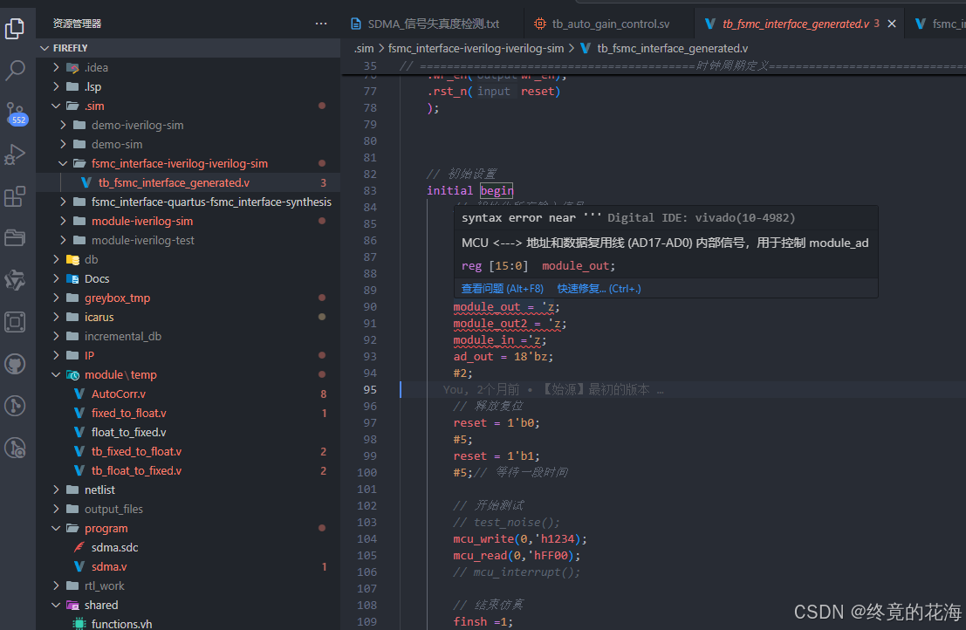
Task: Click text file icon on SDMA tab
Action: point(355,24)
